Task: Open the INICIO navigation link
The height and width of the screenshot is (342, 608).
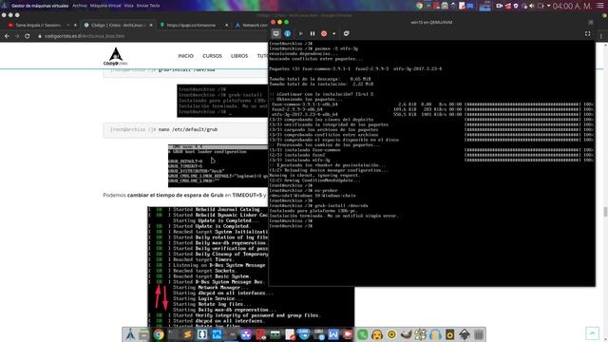Action: coord(186,56)
